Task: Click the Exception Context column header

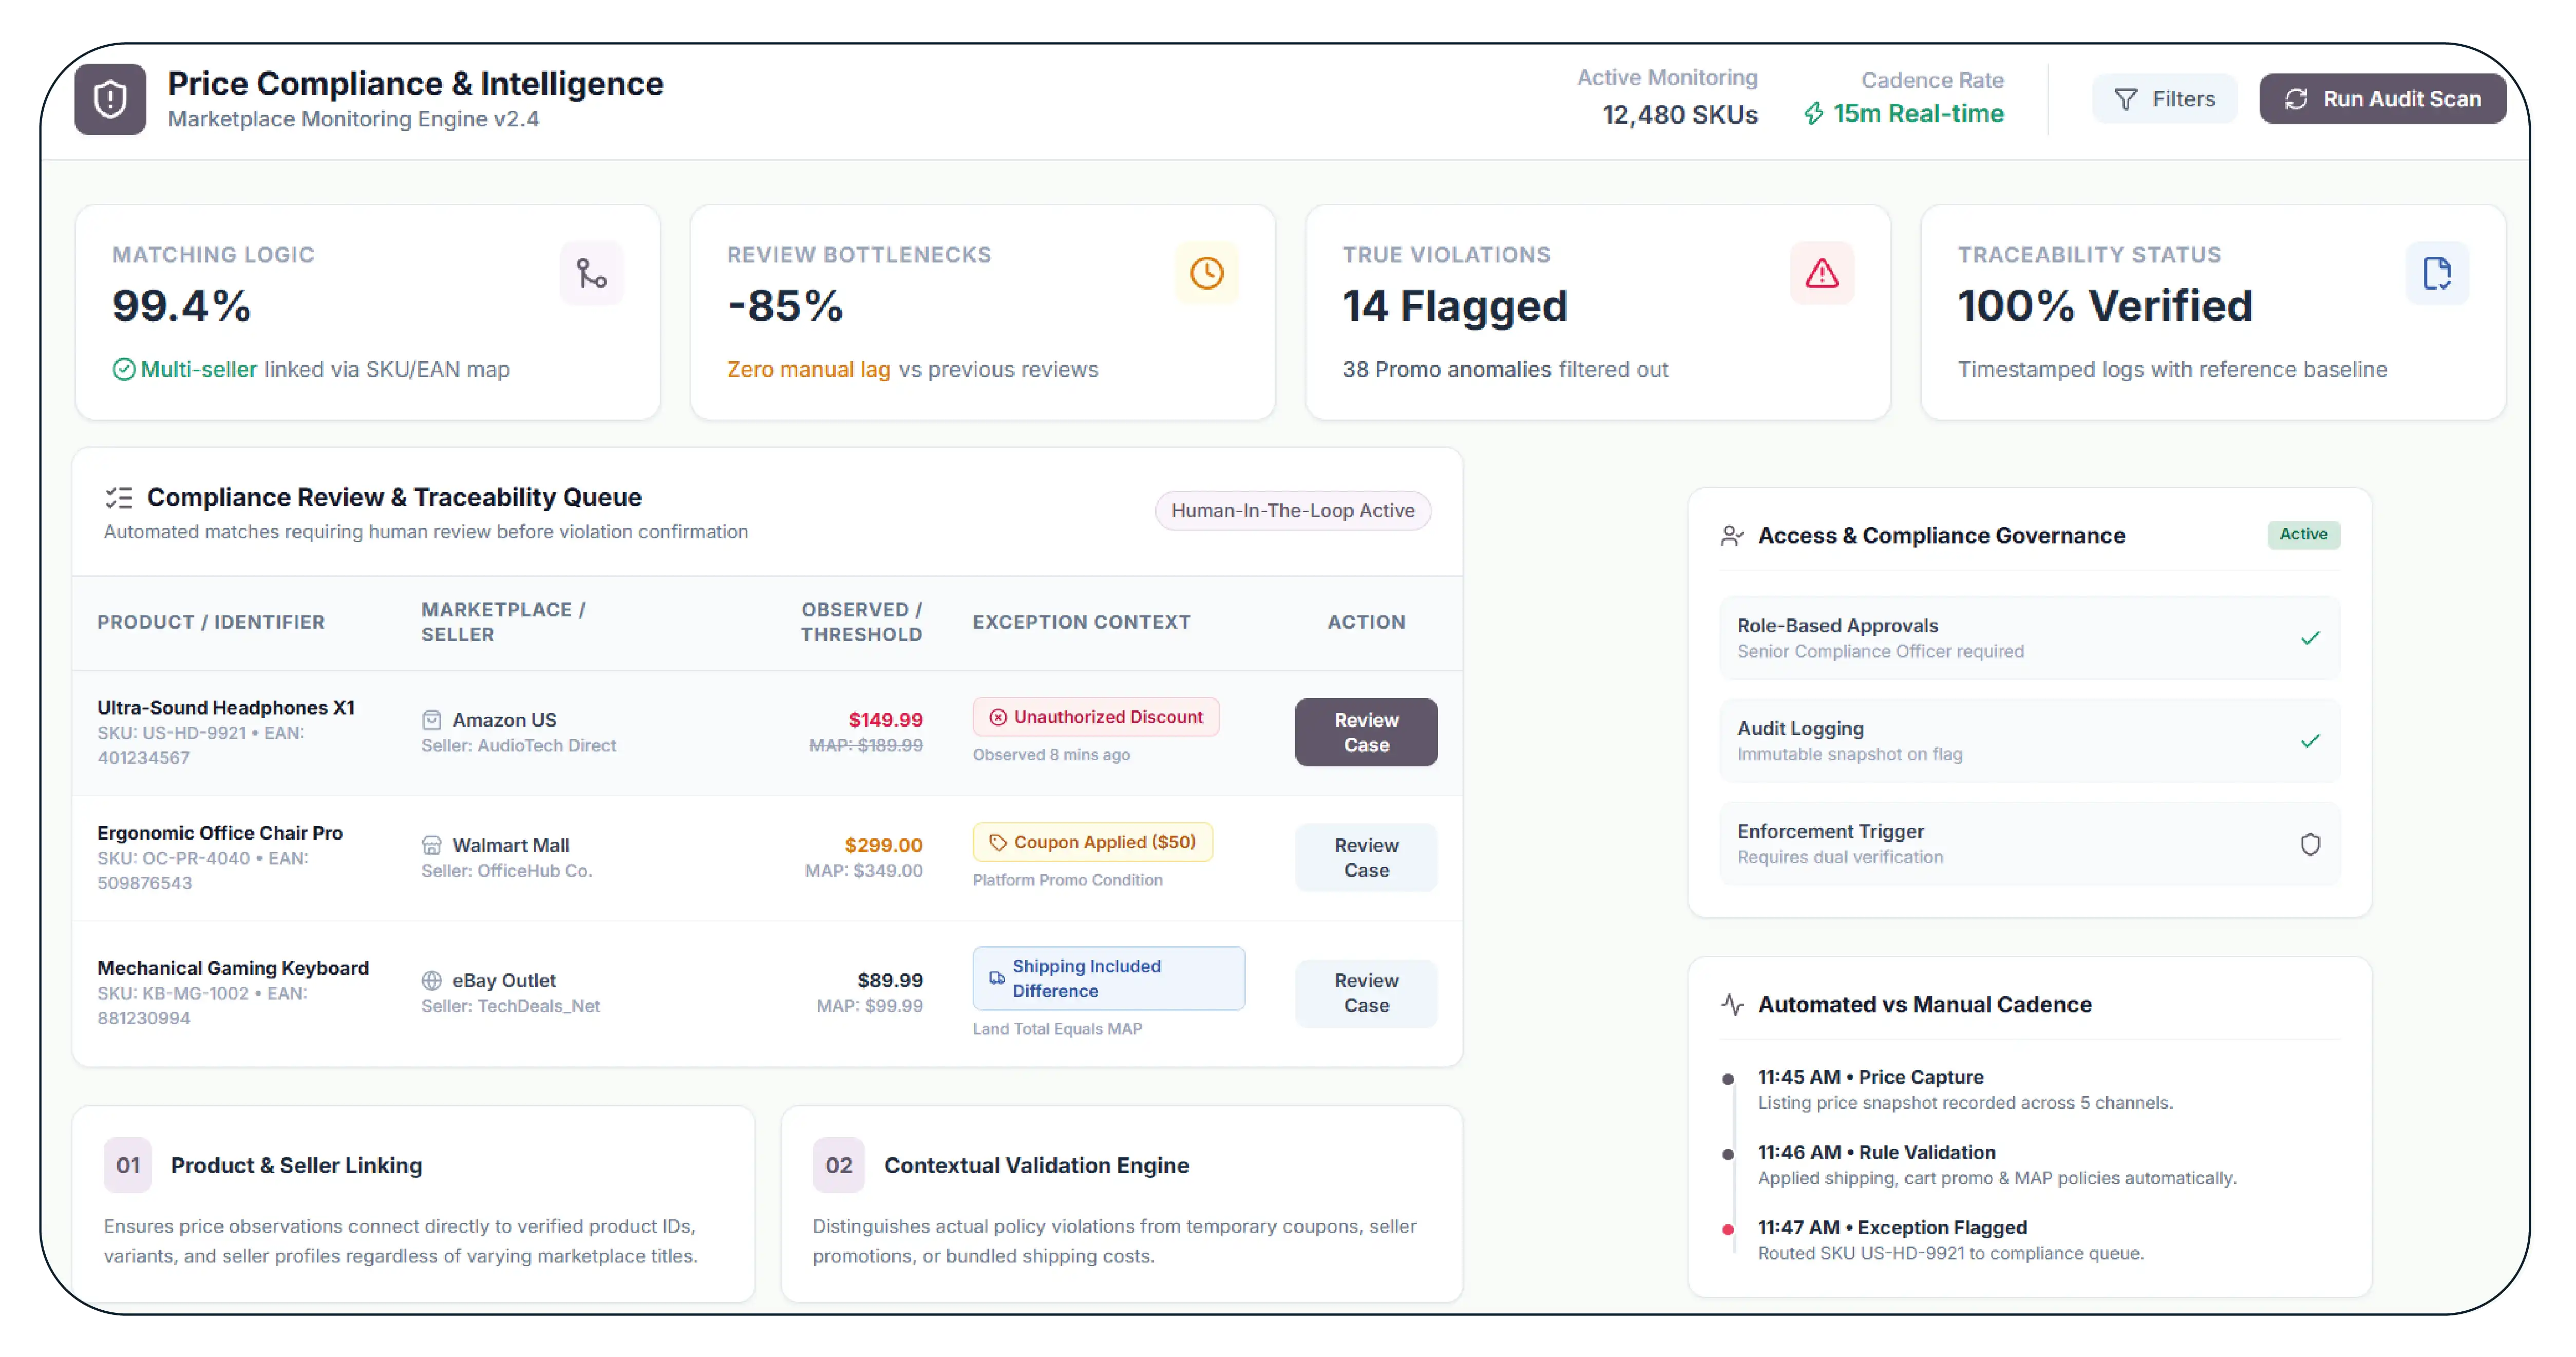Action: (x=1081, y=622)
